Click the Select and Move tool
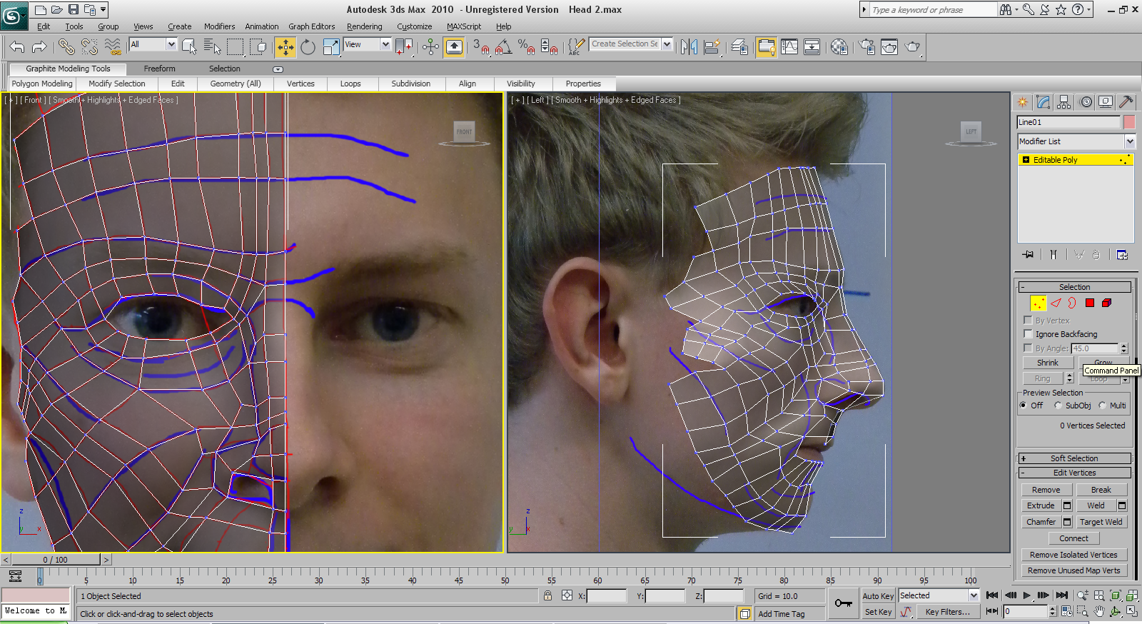The width and height of the screenshot is (1142, 624). click(285, 47)
